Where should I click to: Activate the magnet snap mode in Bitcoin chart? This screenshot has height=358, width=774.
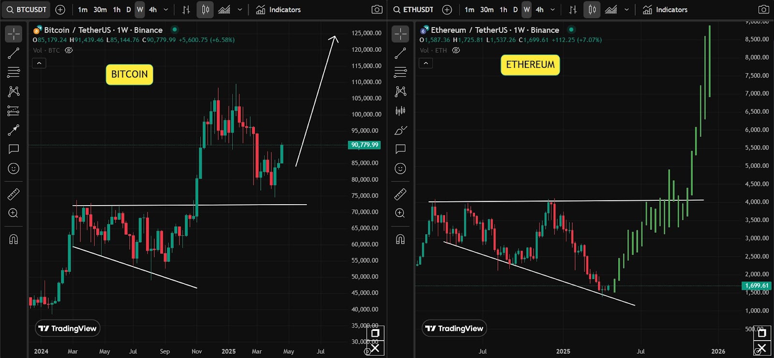click(14, 239)
